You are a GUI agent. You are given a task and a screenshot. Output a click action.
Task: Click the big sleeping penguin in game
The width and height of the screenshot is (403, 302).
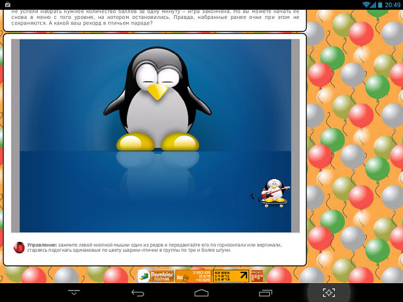(x=157, y=99)
